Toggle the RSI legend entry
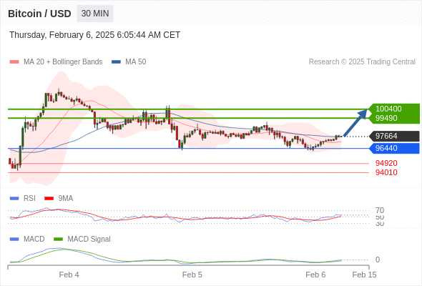 click(23, 198)
